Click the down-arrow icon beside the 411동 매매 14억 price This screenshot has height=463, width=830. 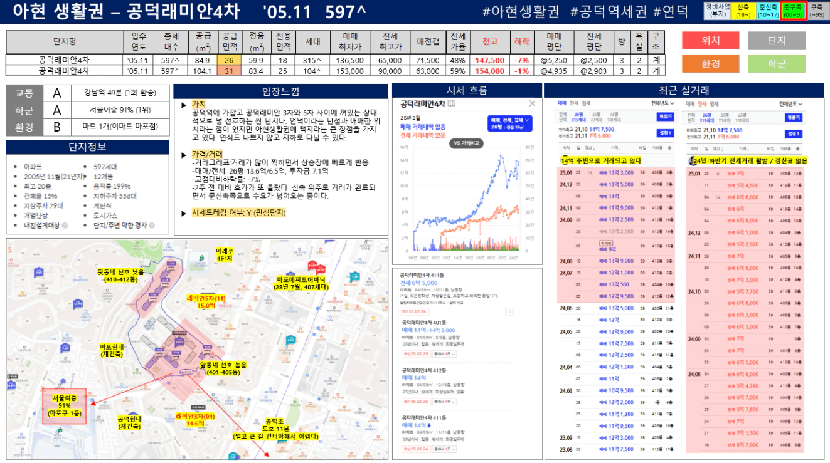[x=428, y=425]
